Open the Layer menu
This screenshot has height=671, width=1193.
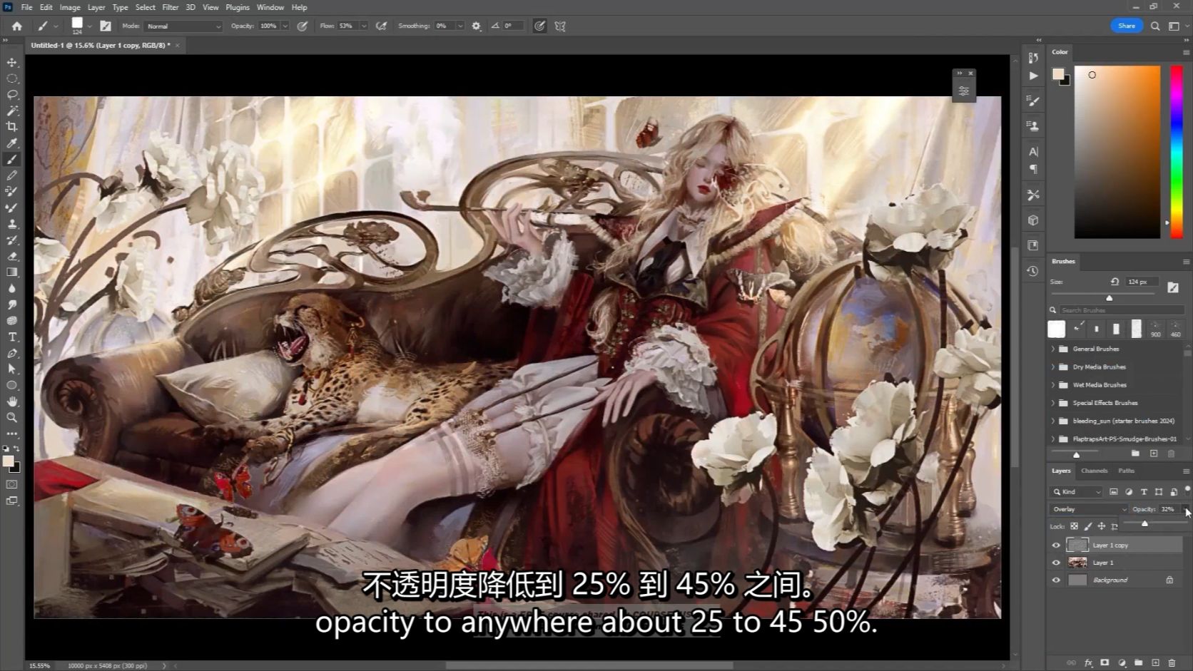pyautogui.click(x=96, y=7)
